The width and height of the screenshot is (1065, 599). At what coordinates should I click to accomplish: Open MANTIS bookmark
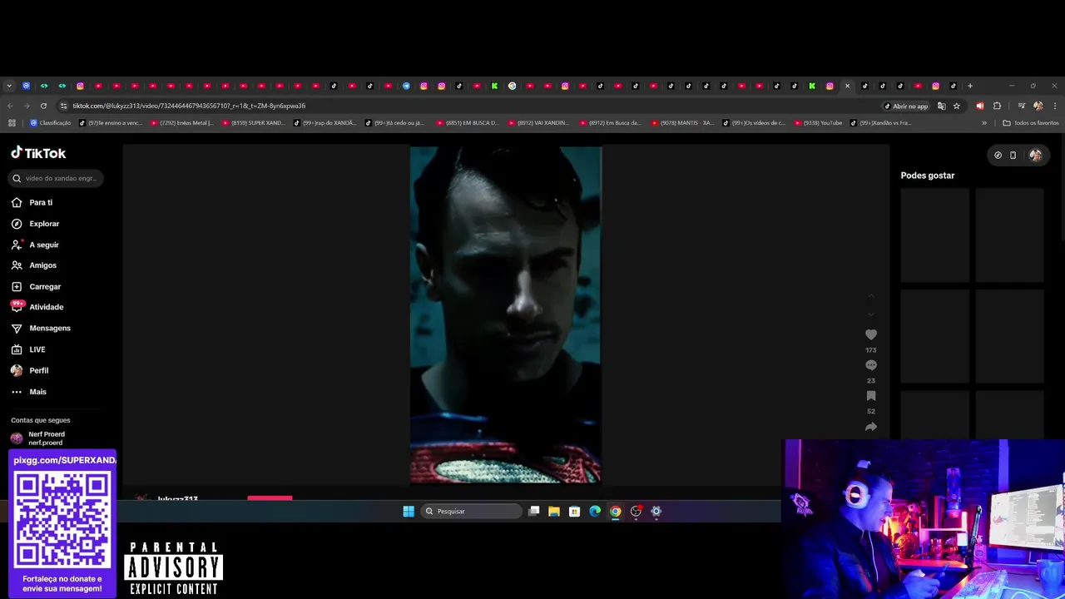[x=682, y=123]
